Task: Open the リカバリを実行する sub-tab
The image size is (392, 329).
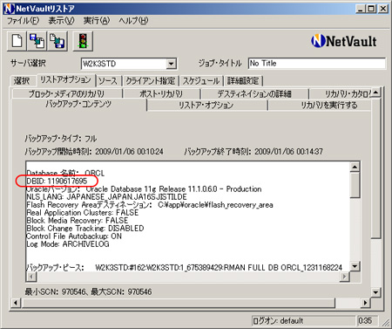Action: (320, 105)
